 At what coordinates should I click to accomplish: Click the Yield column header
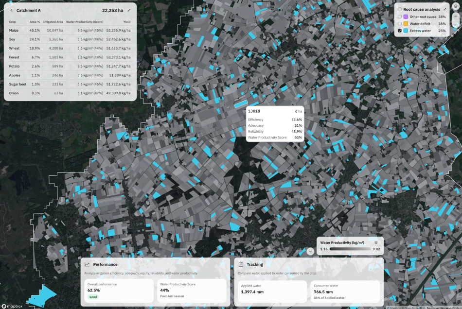coord(127,22)
